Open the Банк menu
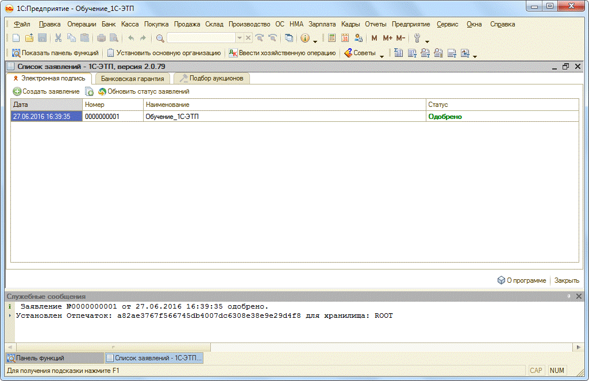This screenshot has height=381, width=589. click(109, 24)
